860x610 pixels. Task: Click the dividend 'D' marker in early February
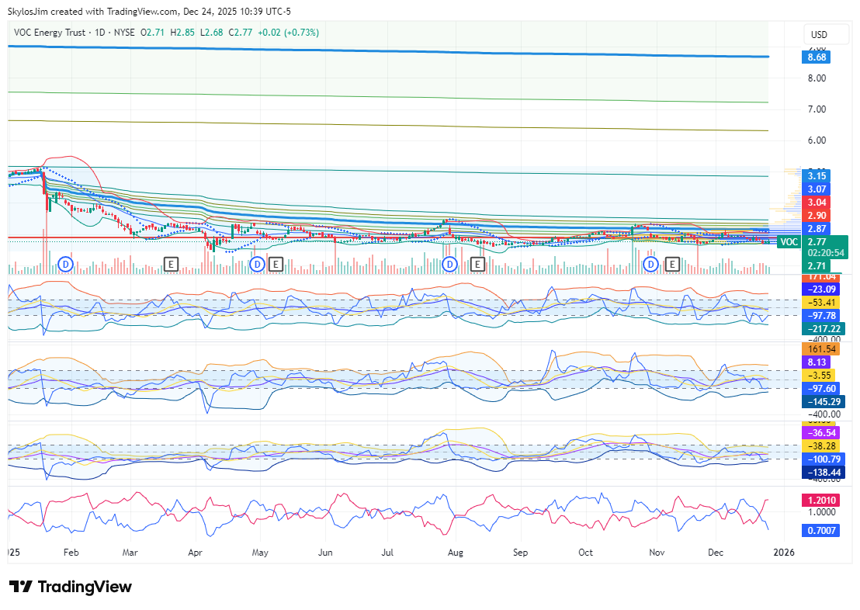(x=66, y=265)
